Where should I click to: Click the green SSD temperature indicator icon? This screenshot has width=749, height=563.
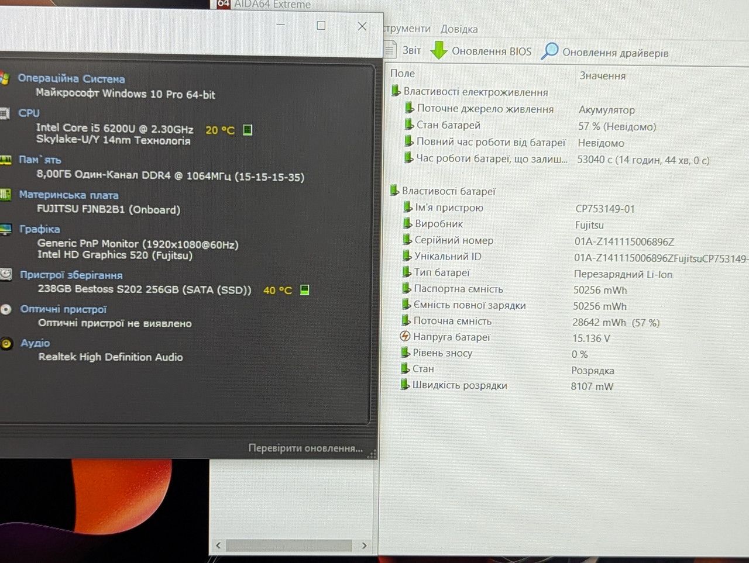coord(304,290)
